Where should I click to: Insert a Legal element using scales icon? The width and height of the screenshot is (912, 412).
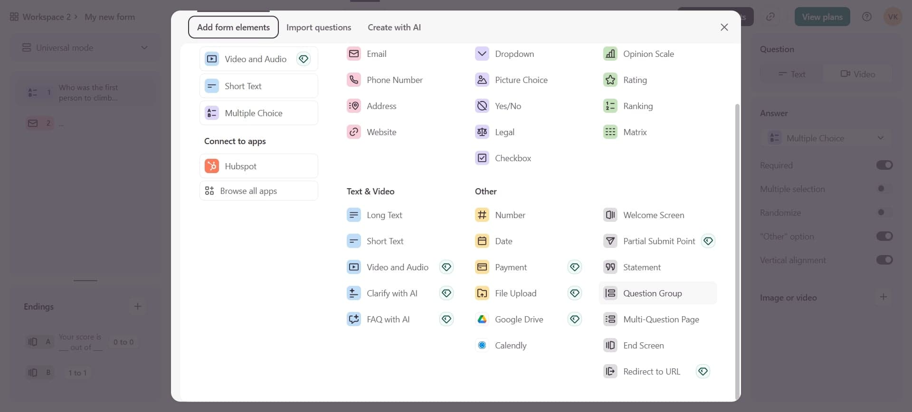point(482,132)
